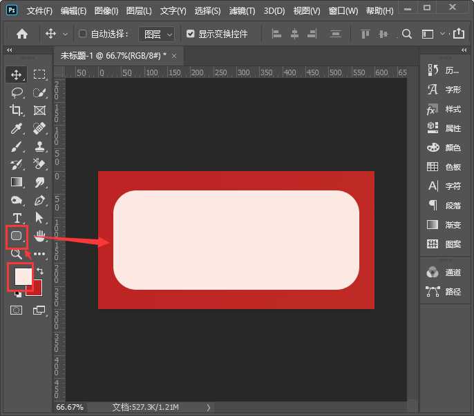
Task: Select the Rounded Rectangle tool
Action: [17, 236]
